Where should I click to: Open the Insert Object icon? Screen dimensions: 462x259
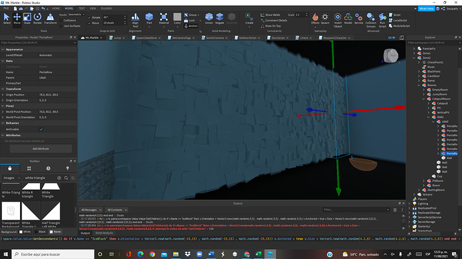click(x=337, y=20)
